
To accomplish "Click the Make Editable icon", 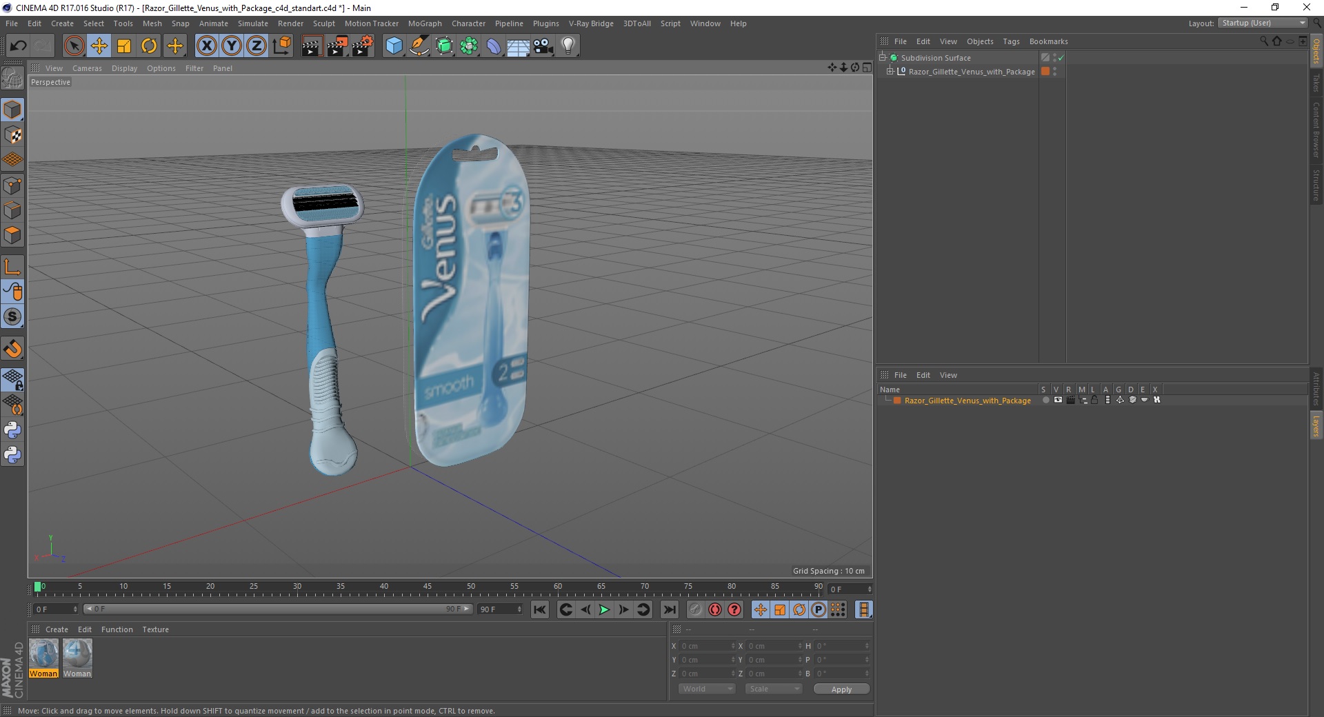I will [x=12, y=79].
